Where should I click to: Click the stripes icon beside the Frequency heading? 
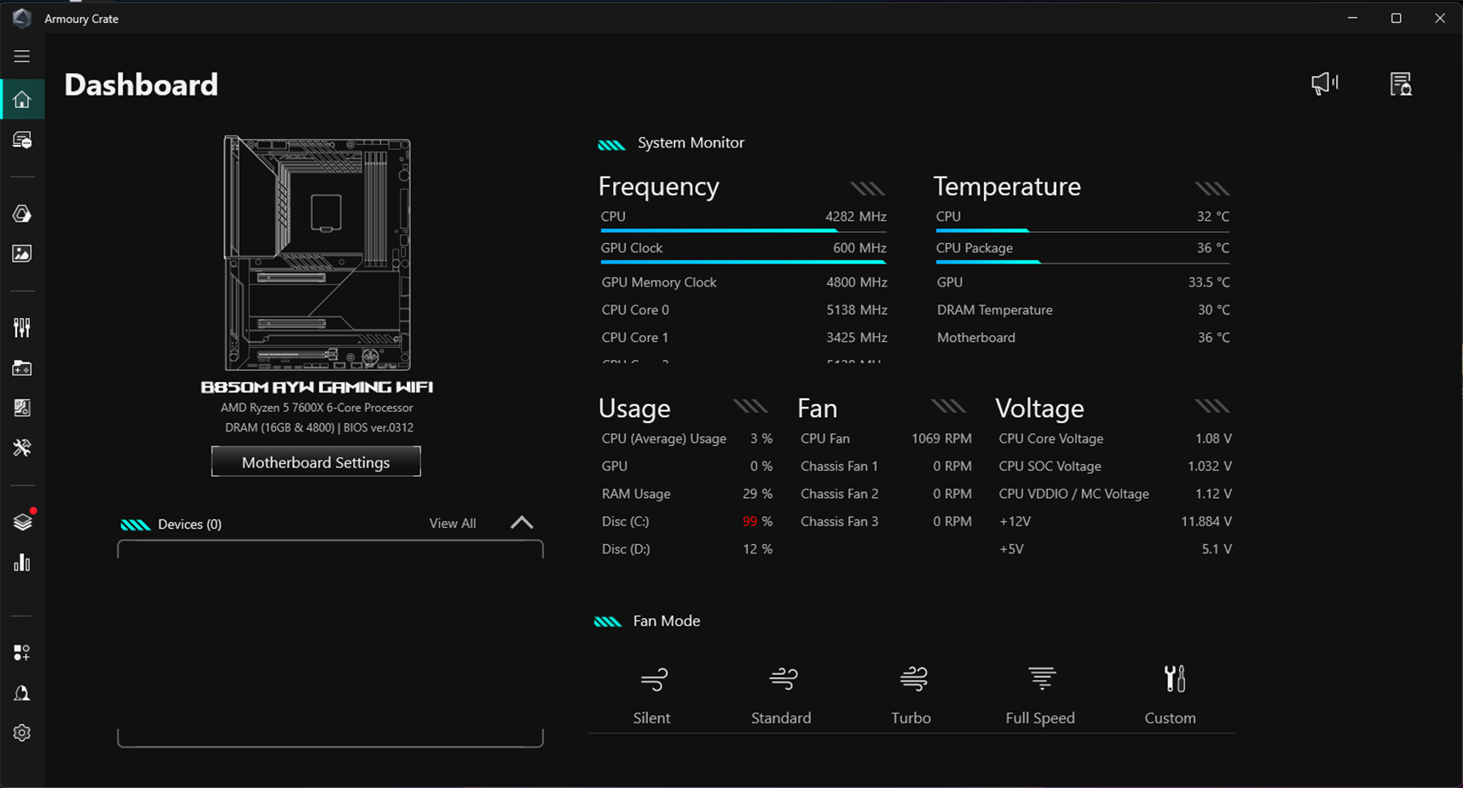[868, 188]
